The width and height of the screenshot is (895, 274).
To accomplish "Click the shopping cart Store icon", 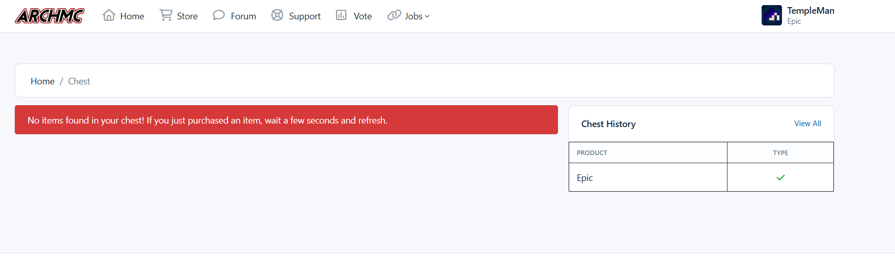I will [165, 15].
